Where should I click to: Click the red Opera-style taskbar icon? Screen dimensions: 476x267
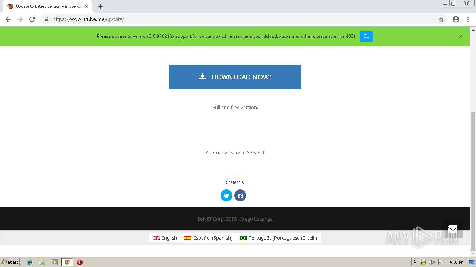pos(80,262)
